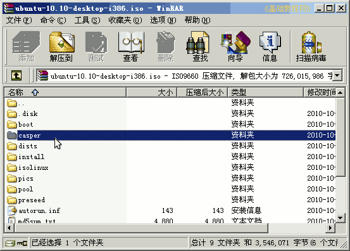Image resolution: width=350 pixels, height=251 pixels.
Task: Show archive 信息 (Info)
Action: pos(270,46)
